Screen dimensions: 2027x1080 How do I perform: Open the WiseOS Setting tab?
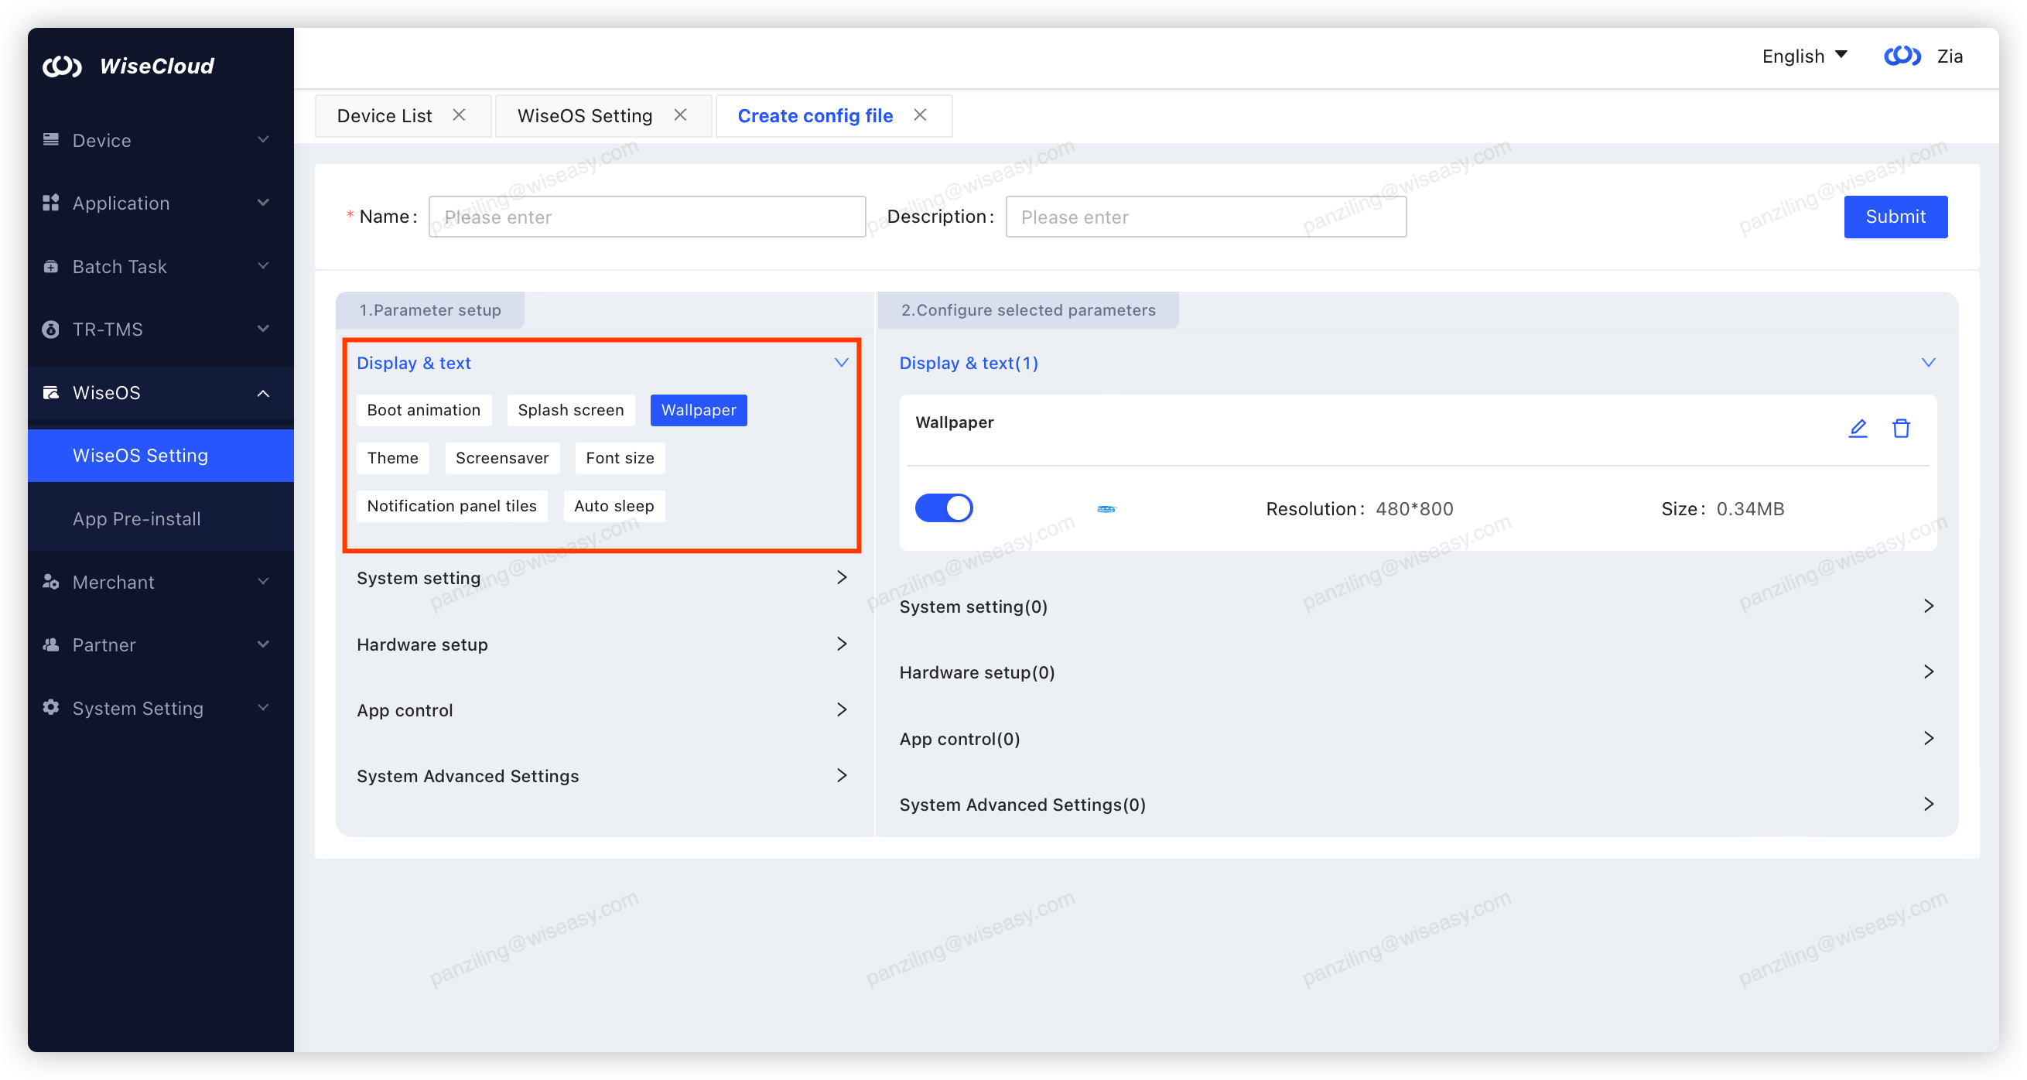click(x=584, y=115)
